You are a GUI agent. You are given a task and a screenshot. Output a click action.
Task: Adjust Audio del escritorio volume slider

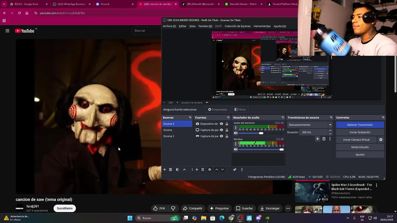(261, 133)
